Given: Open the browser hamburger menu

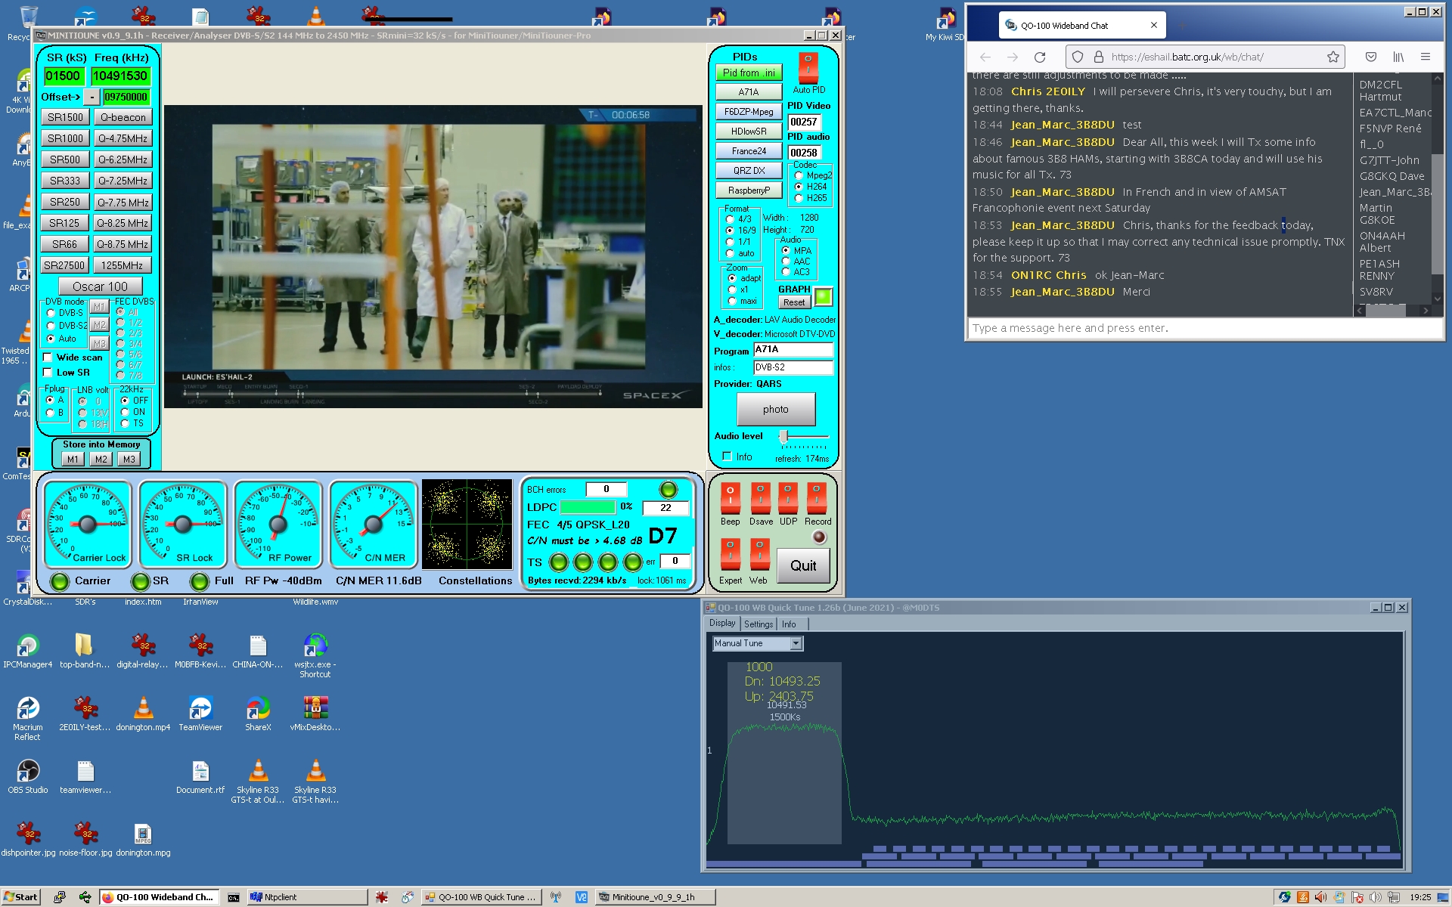Looking at the screenshot, I should [x=1426, y=57].
